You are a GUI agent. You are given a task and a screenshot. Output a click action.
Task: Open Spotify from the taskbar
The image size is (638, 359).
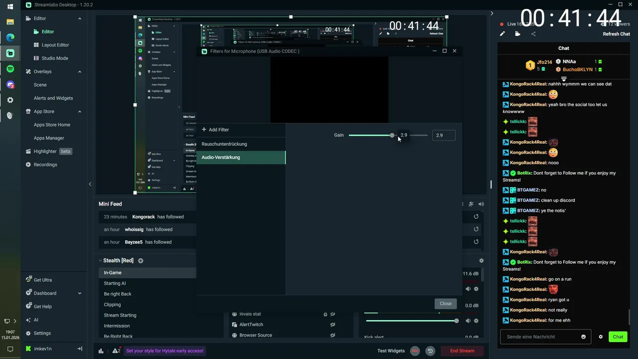pos(10,69)
